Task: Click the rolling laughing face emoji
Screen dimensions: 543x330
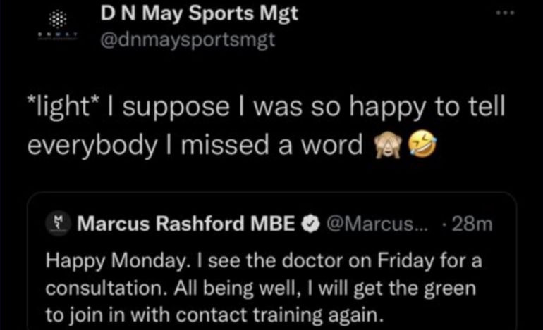Action: tap(422, 146)
